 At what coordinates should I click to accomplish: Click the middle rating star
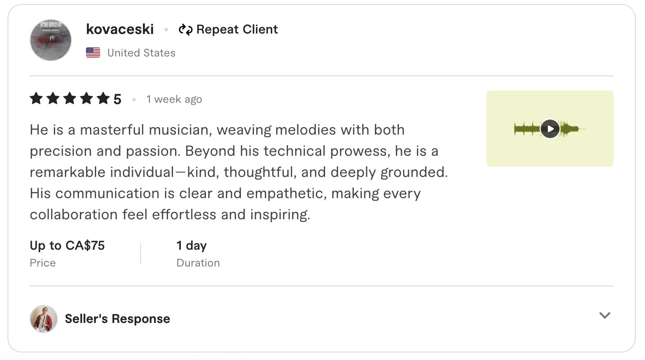(x=70, y=98)
